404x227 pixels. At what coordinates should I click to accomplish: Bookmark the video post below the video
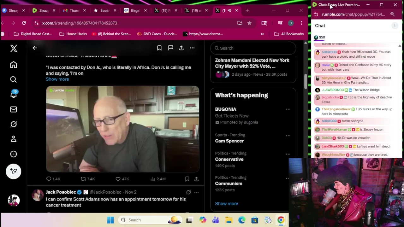click(x=187, y=179)
